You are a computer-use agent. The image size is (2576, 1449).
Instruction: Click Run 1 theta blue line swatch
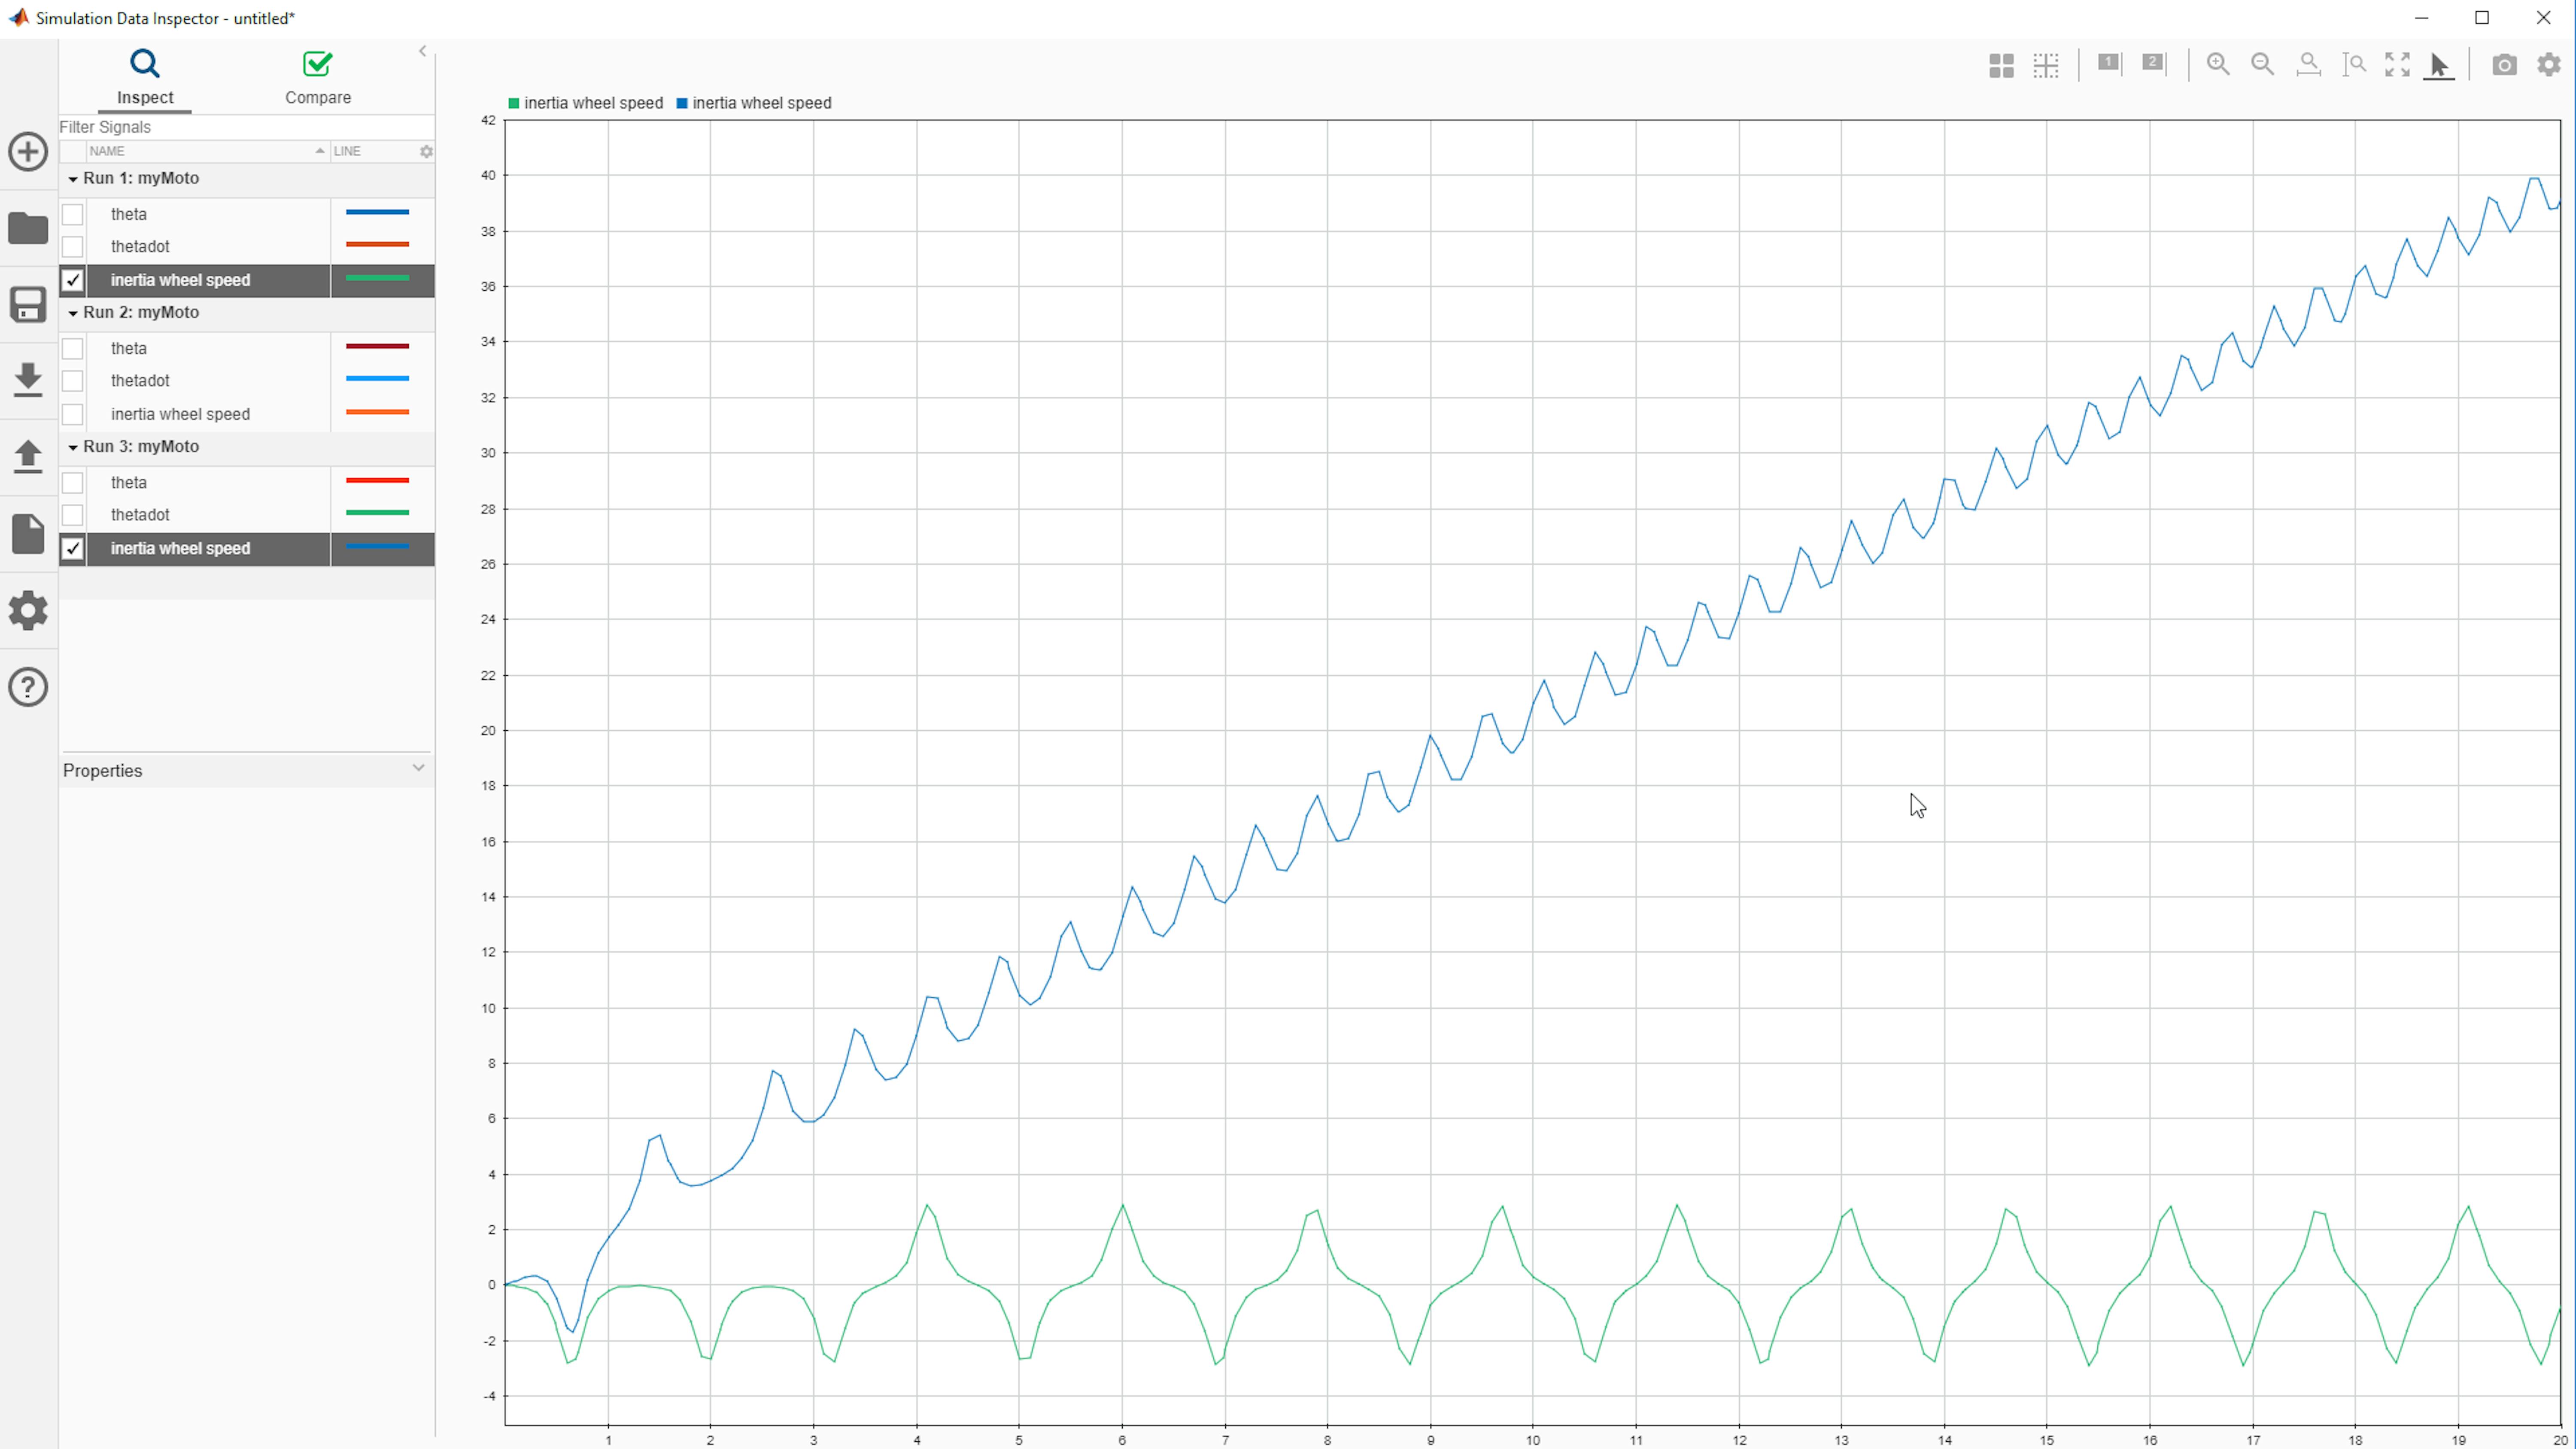377,212
